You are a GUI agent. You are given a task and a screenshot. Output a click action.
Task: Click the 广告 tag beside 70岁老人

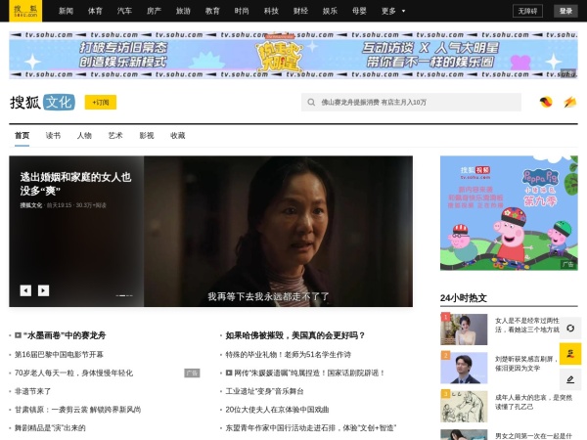pos(192,374)
